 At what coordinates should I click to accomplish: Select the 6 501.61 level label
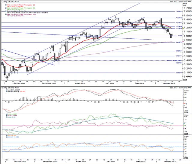pos(179,56)
